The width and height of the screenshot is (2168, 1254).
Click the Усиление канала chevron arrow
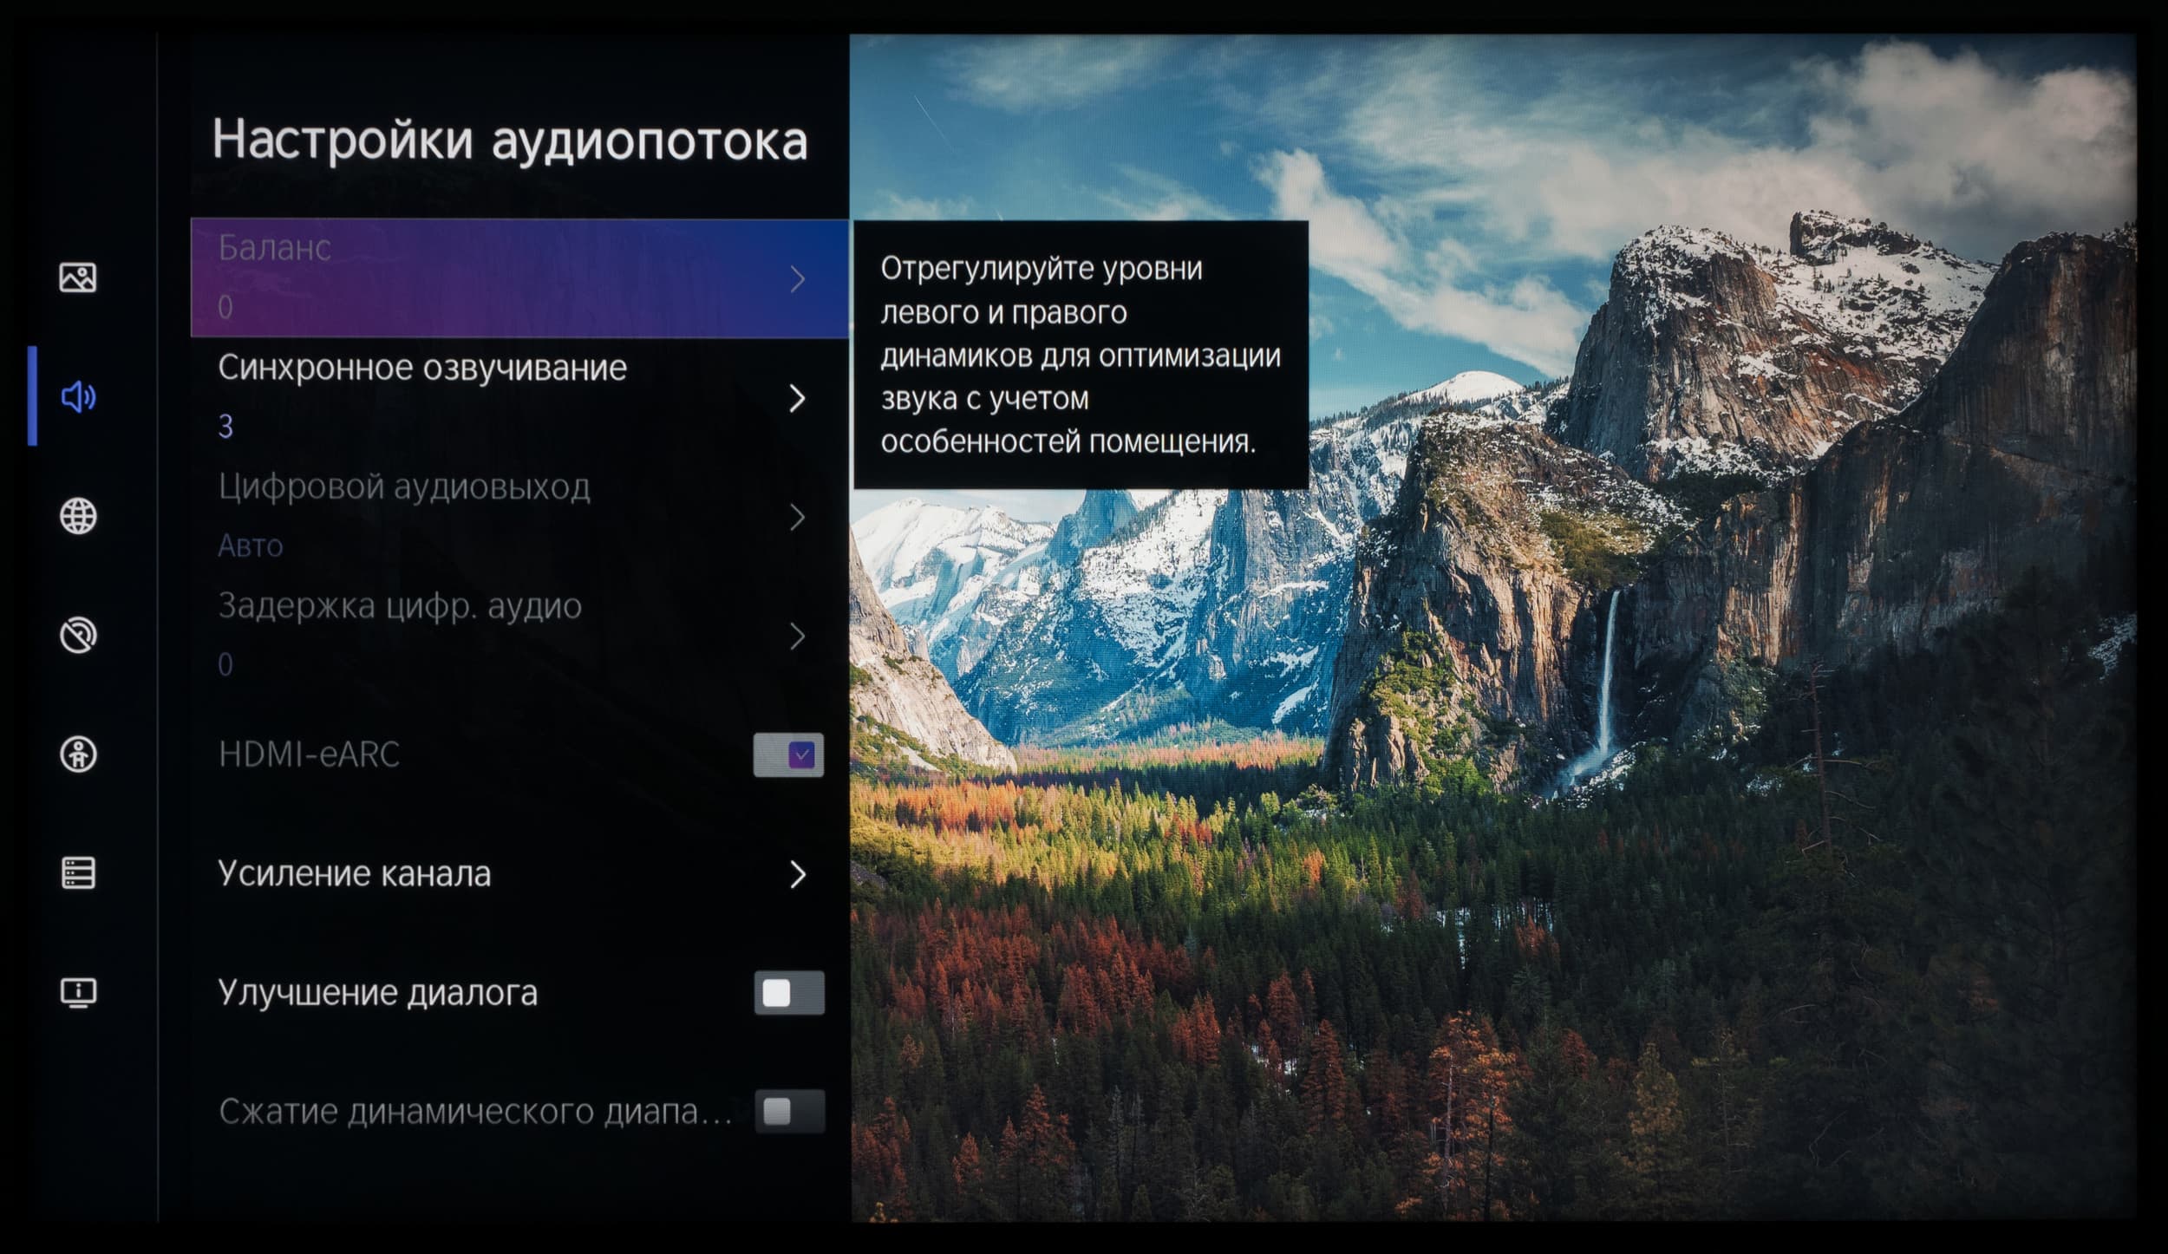798,874
